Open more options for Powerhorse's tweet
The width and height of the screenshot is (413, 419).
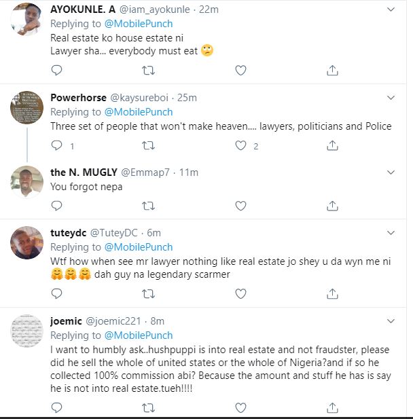(x=390, y=98)
